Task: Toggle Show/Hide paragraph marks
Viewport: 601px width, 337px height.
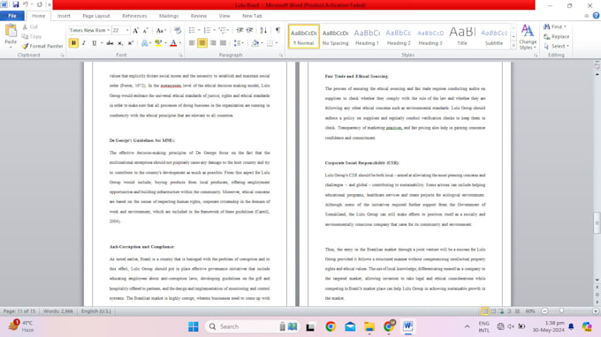Action: coord(278,30)
